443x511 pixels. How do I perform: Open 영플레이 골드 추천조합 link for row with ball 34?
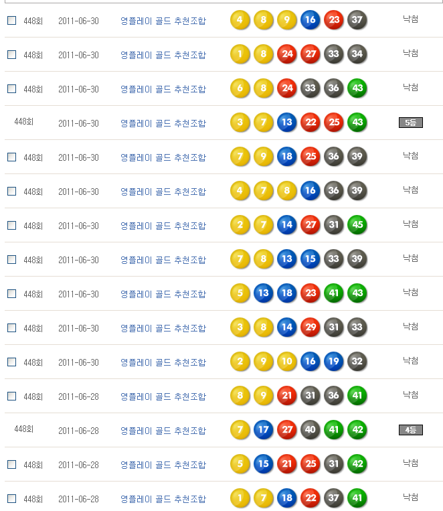(163, 55)
